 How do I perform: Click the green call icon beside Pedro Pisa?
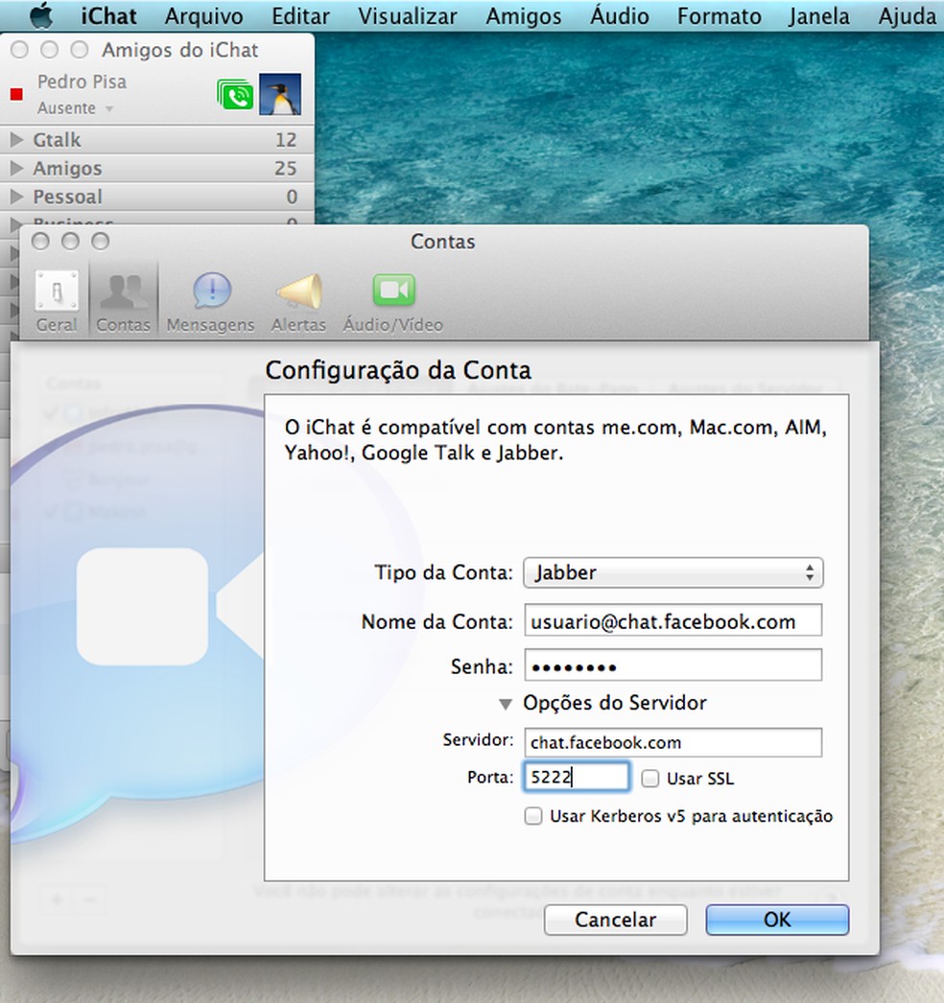point(236,96)
